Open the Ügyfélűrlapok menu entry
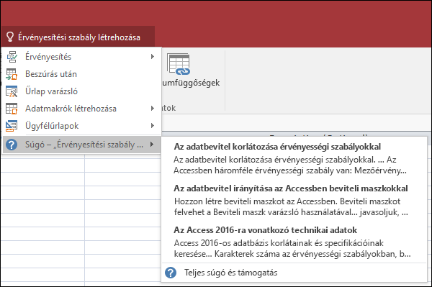Viewport: 432px width, 287px height. (81, 126)
